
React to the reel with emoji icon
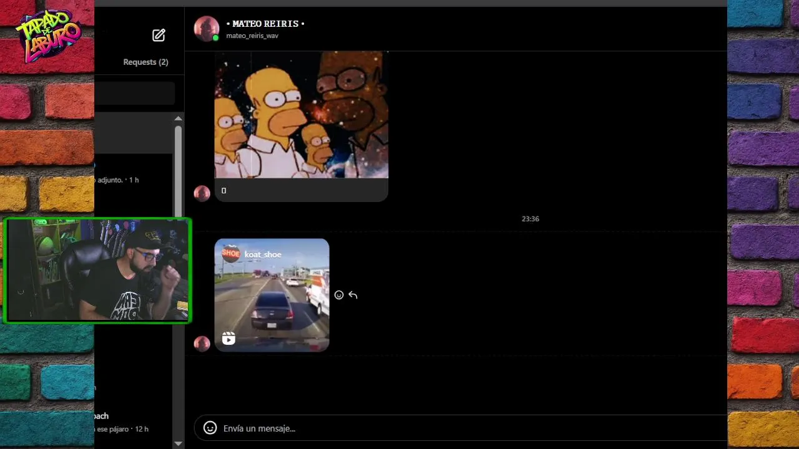coord(339,295)
